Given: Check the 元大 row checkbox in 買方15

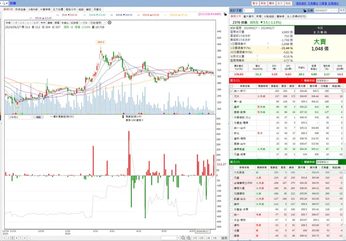Looking at the screenshot, I should coord(231,96).
